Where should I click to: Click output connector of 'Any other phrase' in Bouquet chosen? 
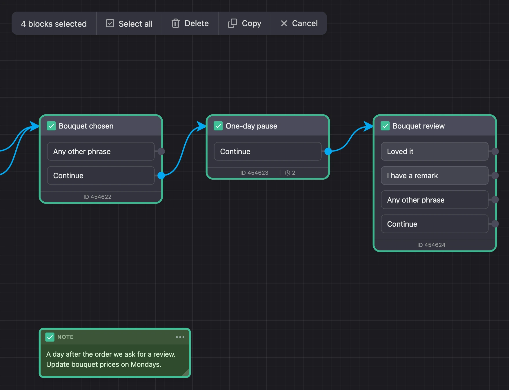[161, 151]
